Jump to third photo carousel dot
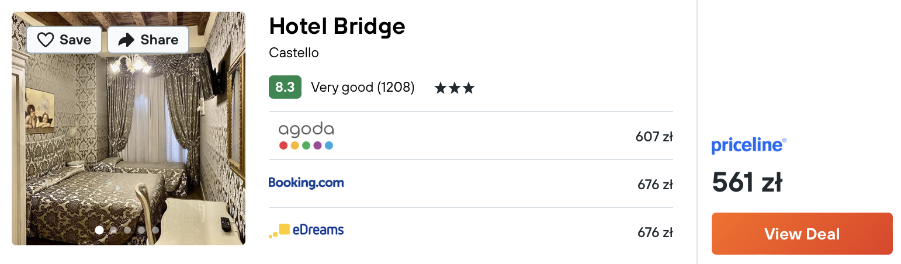Viewport: 901px width, 264px height. coord(127,230)
